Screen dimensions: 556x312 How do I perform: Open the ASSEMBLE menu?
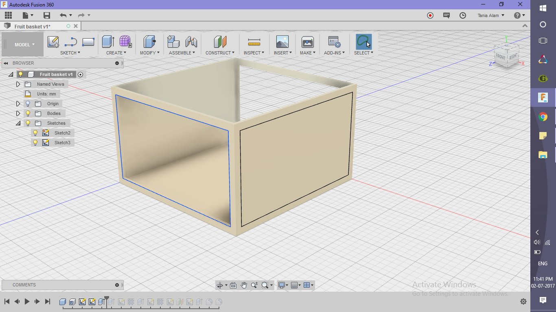(x=182, y=53)
